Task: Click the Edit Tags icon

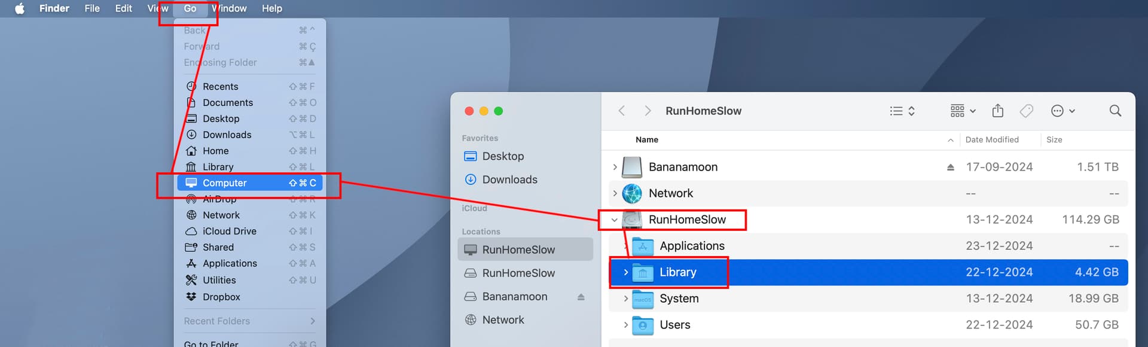Action: 1026,111
